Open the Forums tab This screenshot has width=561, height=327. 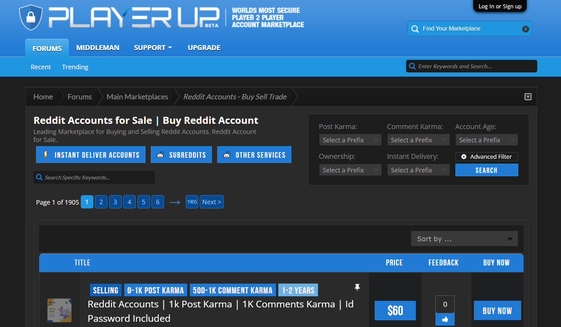(47, 48)
